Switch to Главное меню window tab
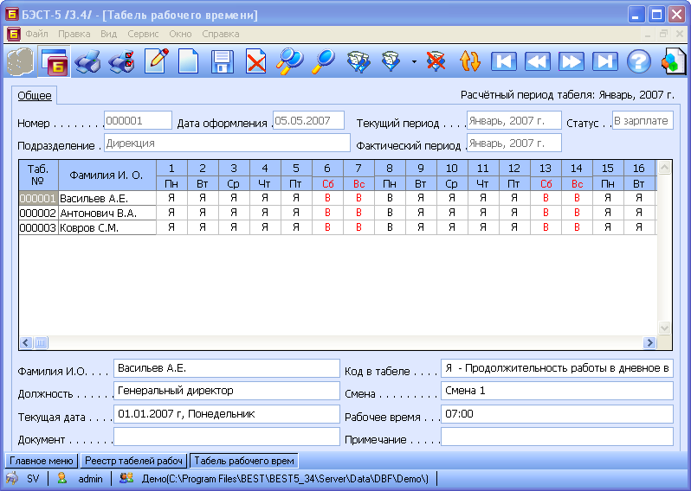The width and height of the screenshot is (691, 491). pyautogui.click(x=42, y=461)
